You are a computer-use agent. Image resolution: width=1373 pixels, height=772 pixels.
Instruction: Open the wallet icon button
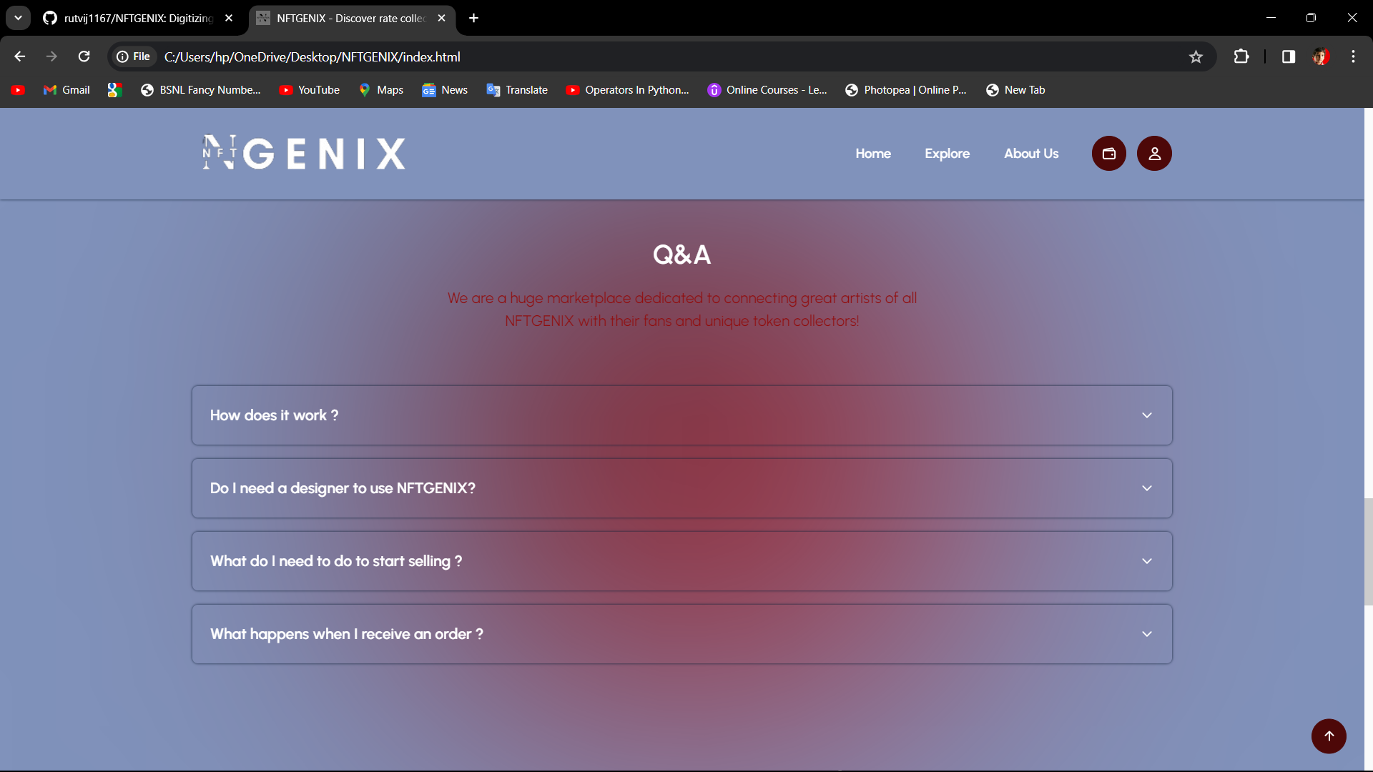tap(1108, 154)
